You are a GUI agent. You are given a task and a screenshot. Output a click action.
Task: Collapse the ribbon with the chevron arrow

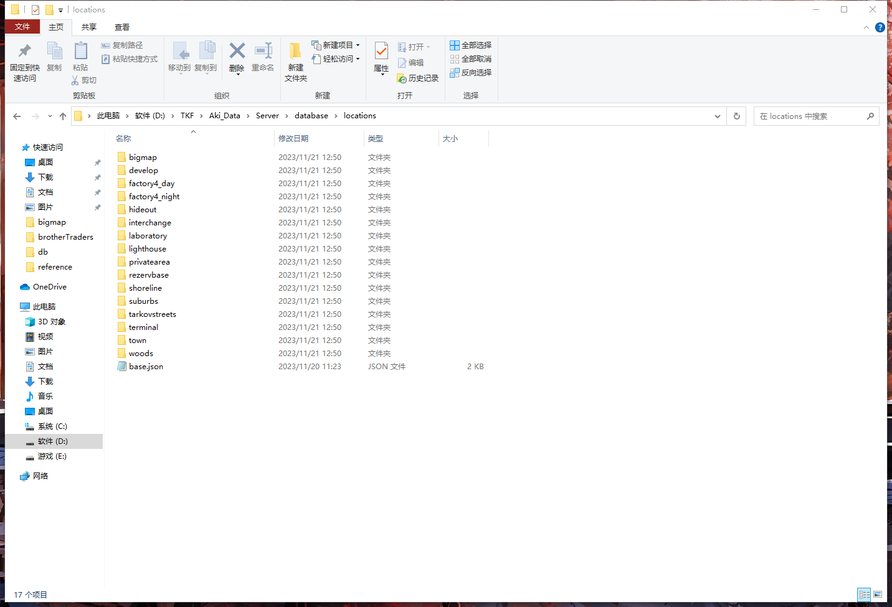click(x=866, y=27)
